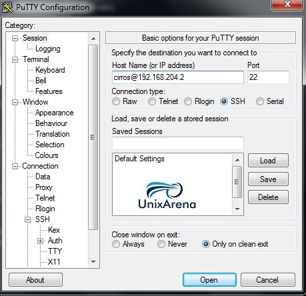Open the Window category

point(35,102)
